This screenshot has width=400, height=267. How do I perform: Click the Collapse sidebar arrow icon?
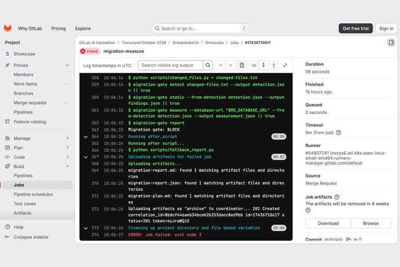tap(7, 237)
